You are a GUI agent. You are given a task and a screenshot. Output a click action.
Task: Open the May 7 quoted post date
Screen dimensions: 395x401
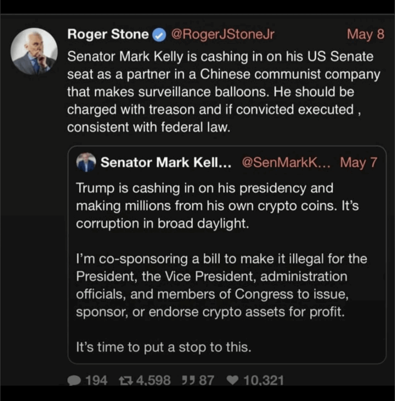pos(358,162)
